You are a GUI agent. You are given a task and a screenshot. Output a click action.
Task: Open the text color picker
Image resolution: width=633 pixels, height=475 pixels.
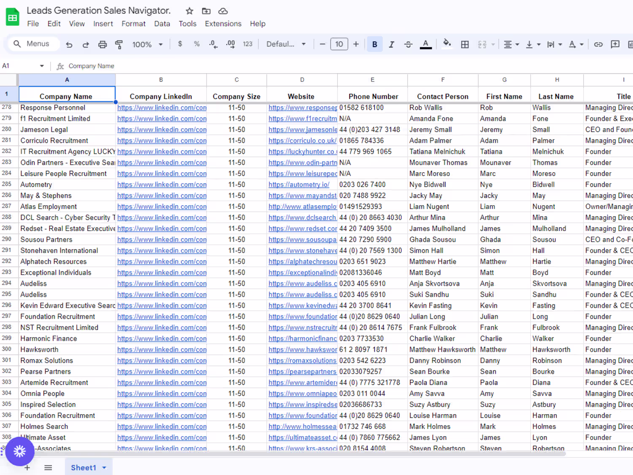(x=425, y=44)
